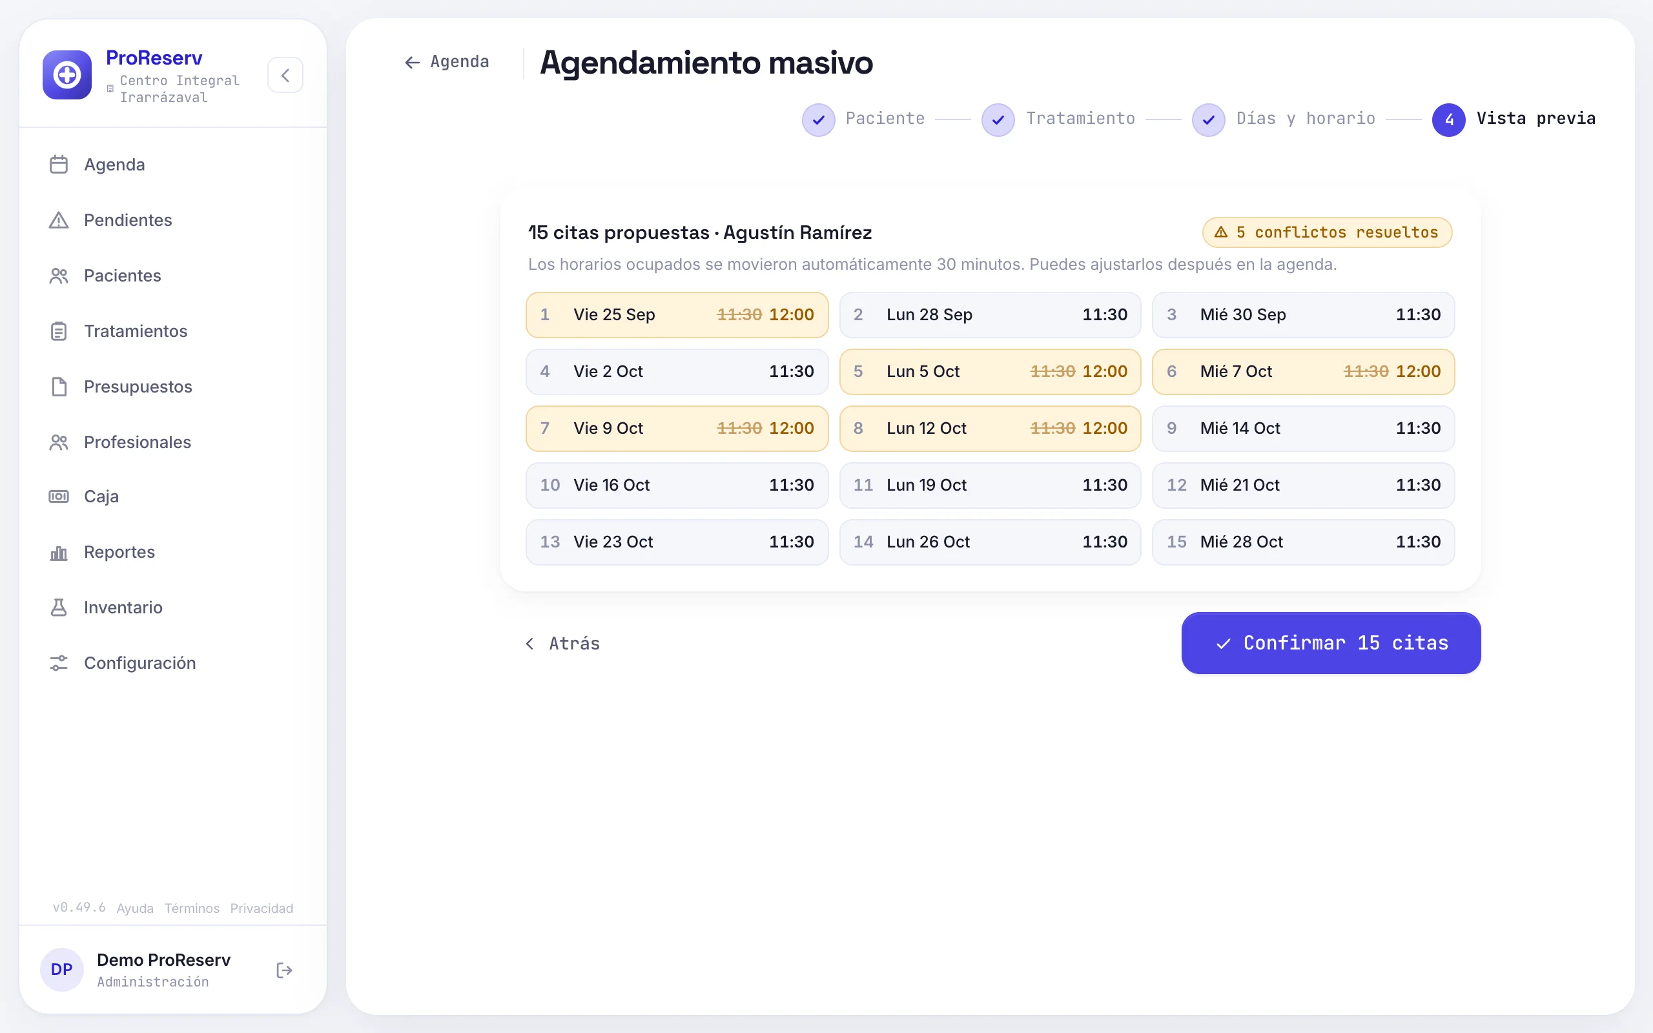Open Reportes bar chart icon
The image size is (1653, 1033).
coord(59,552)
